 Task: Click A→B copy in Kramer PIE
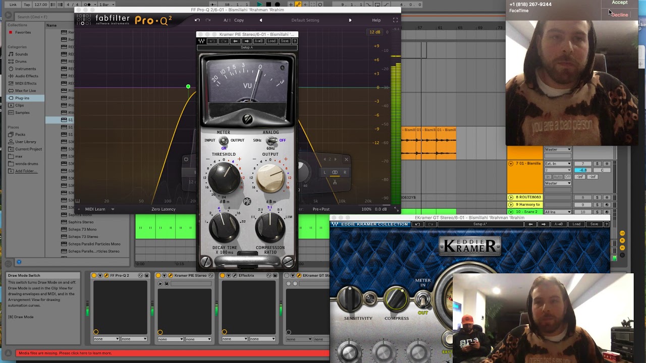[x=259, y=41]
